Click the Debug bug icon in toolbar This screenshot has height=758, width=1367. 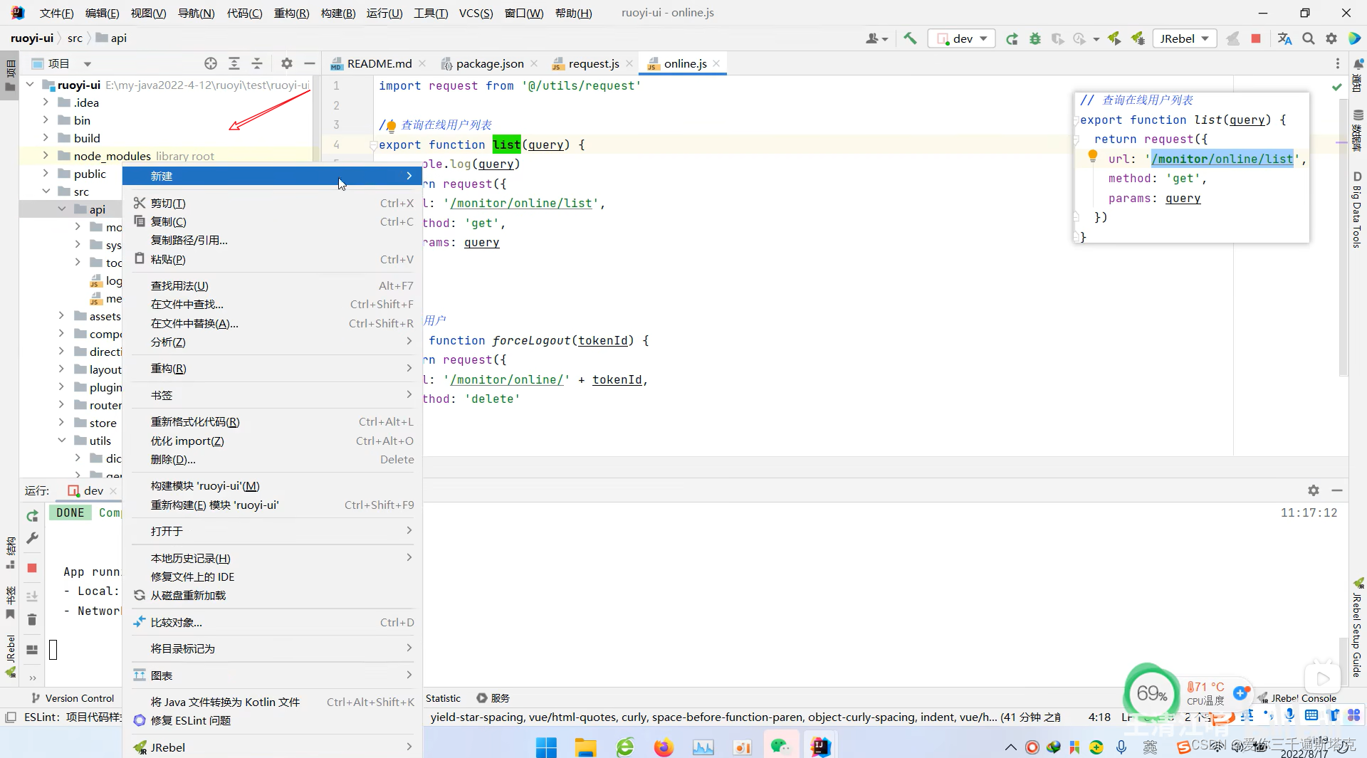click(1035, 38)
